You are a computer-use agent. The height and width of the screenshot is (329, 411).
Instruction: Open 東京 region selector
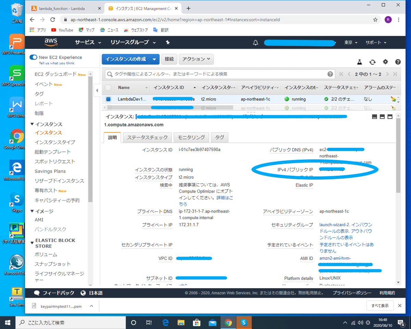[x=351, y=42]
